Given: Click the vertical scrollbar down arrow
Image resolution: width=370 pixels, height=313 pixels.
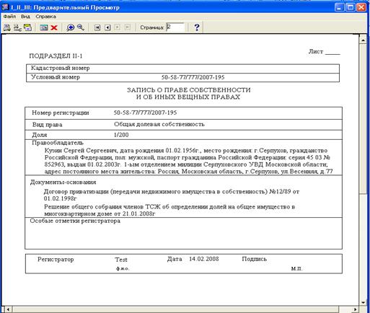Looking at the screenshot, I should coord(364,302).
